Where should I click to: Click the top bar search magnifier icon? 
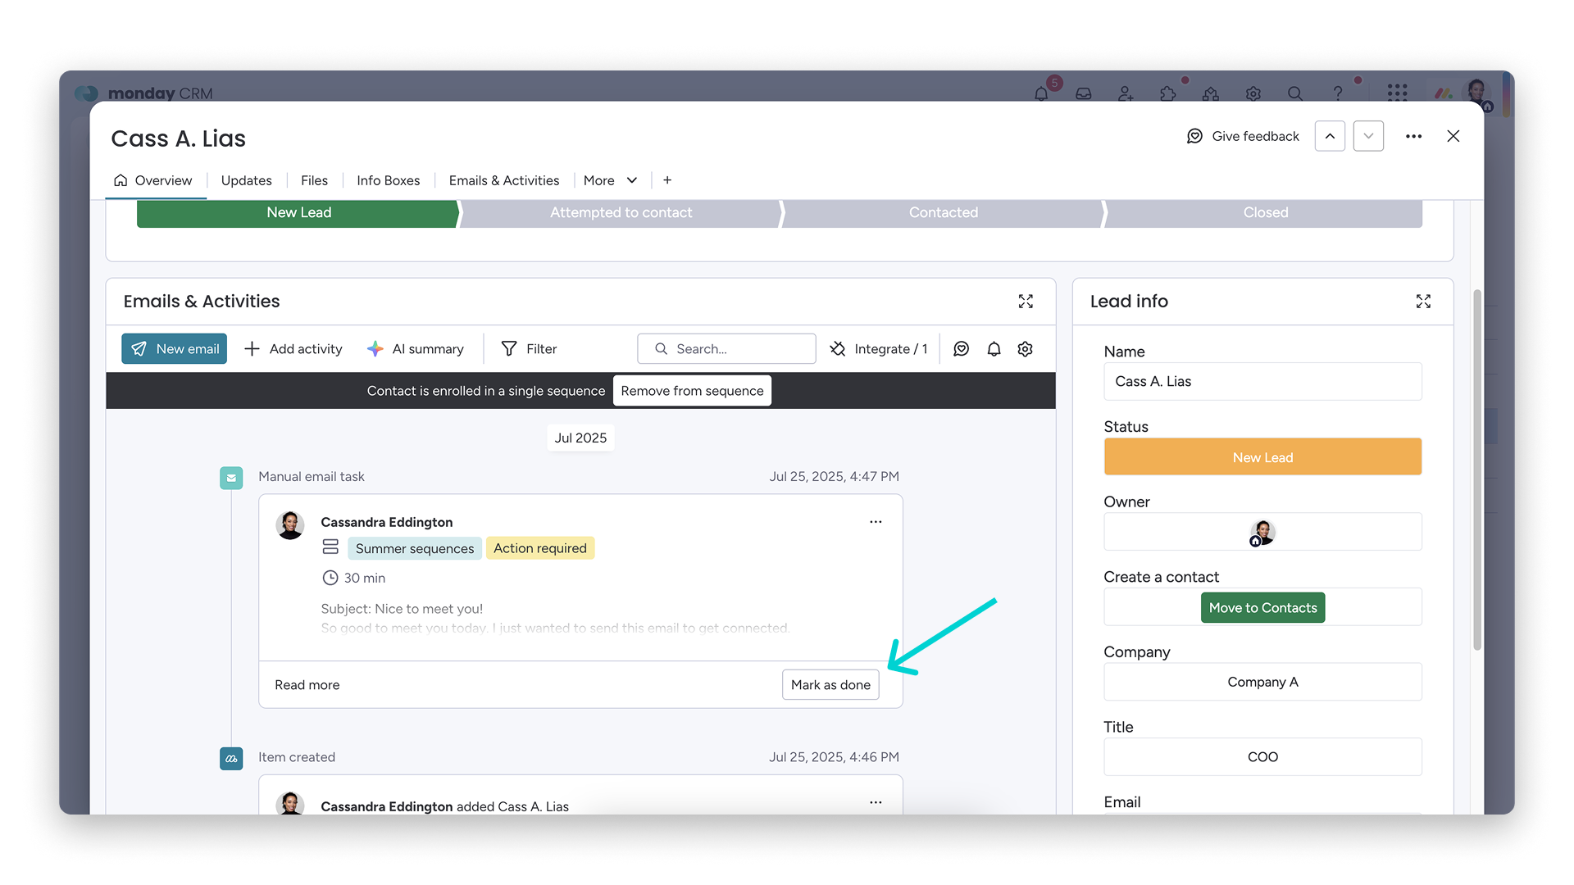1295,93
